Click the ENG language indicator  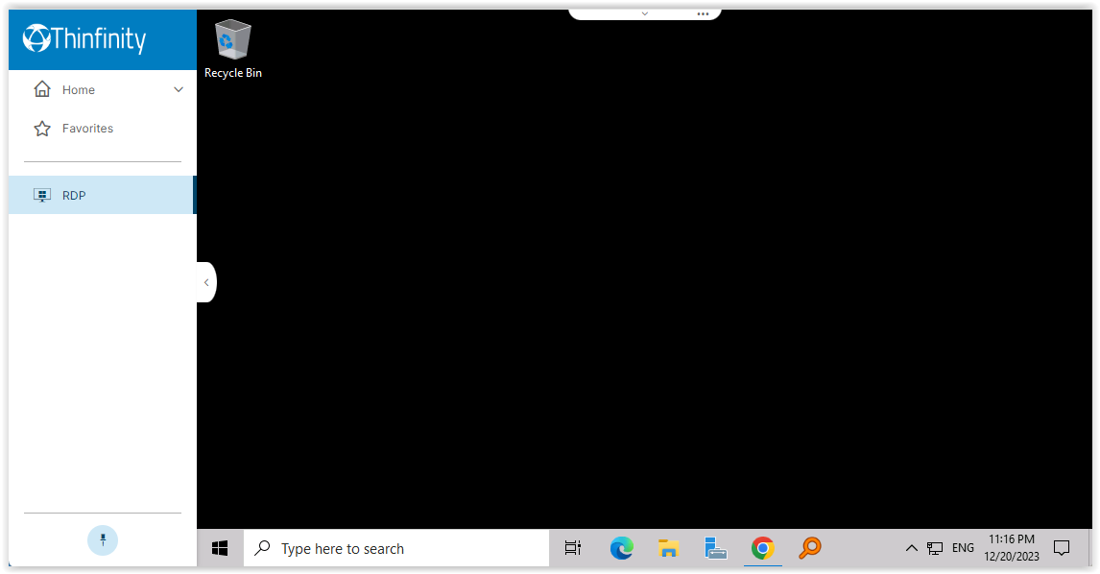pyautogui.click(x=963, y=548)
